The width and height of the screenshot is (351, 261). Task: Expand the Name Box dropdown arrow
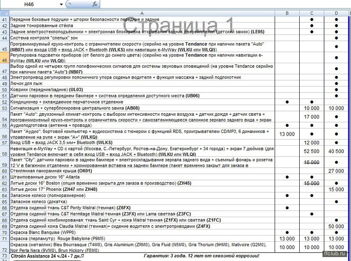point(61,4)
